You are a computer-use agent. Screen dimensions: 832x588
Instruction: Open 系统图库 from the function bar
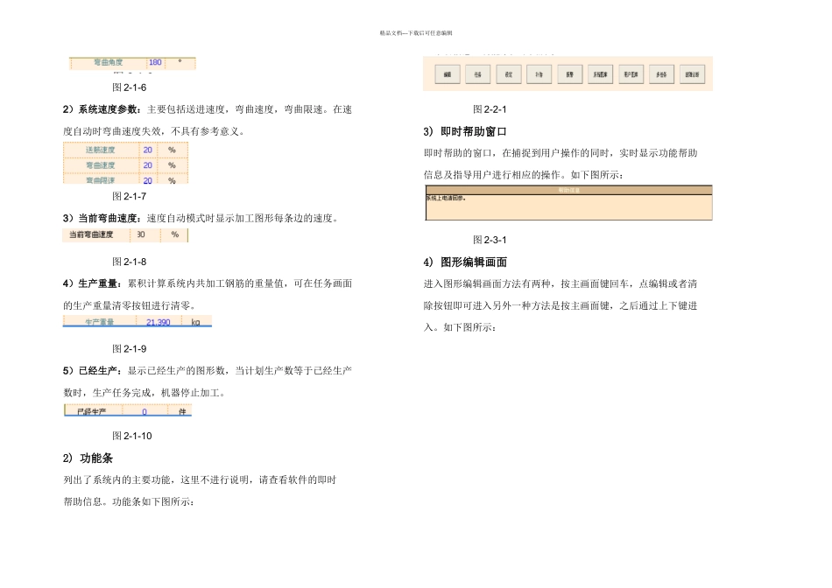tap(600, 74)
